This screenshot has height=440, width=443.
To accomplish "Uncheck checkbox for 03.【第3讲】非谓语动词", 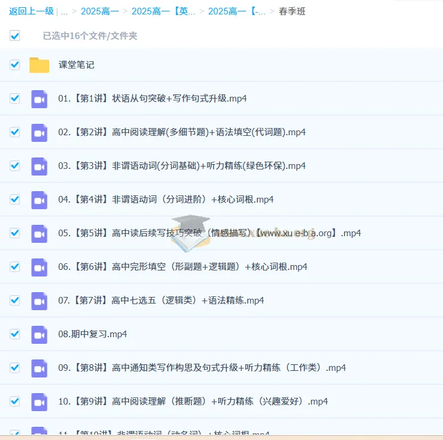I will 15,166.
